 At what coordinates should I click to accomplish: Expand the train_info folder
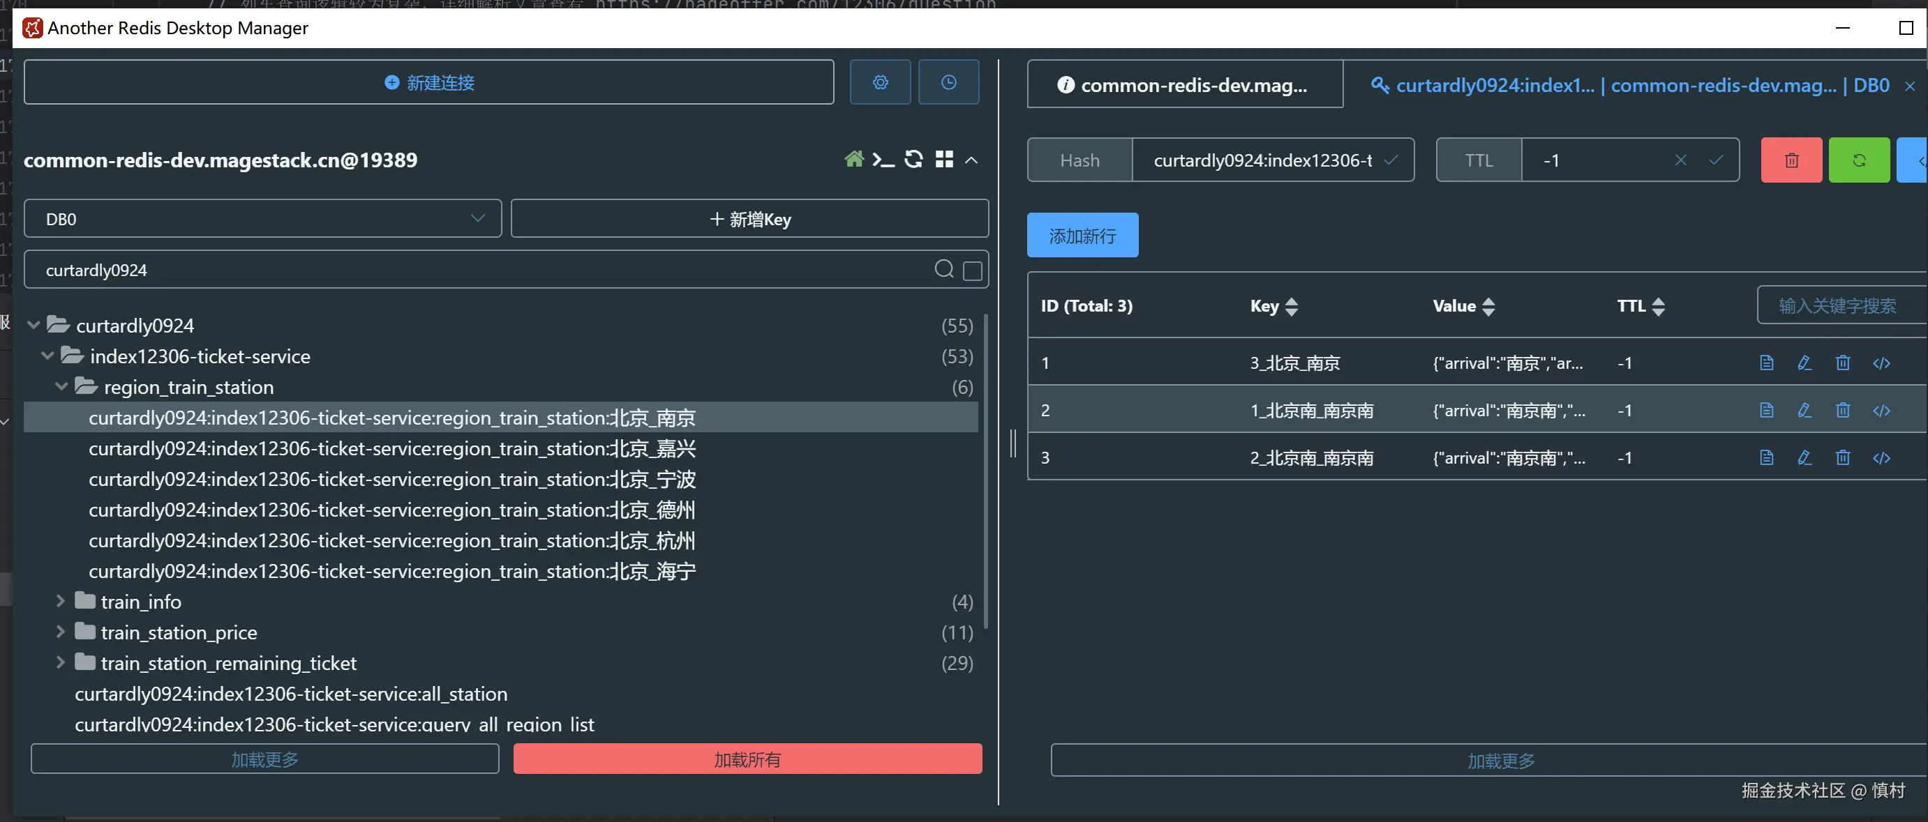[x=61, y=602]
